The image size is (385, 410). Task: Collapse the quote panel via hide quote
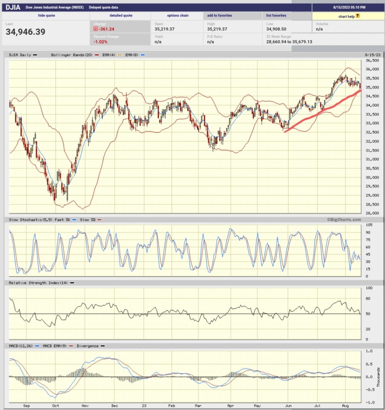46,15
